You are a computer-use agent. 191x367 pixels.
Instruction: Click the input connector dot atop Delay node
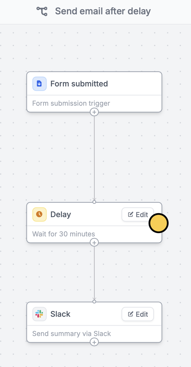click(94, 202)
